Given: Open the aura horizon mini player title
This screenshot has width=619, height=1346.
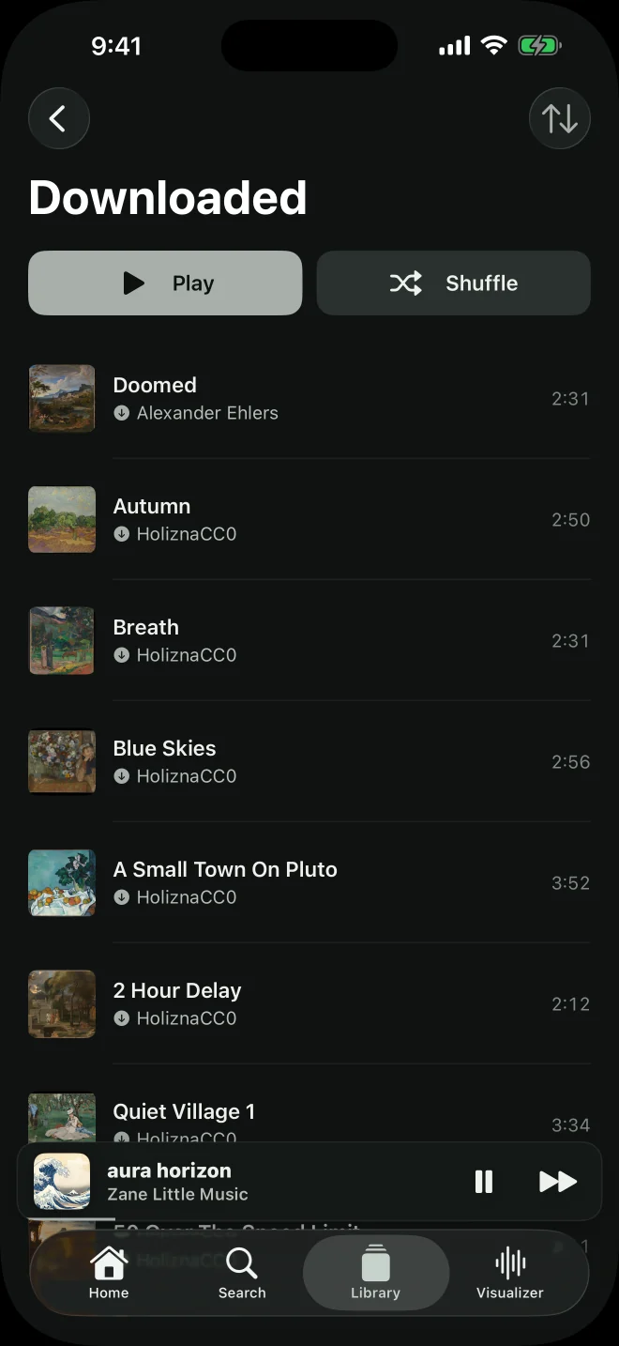Looking at the screenshot, I should (x=169, y=1170).
